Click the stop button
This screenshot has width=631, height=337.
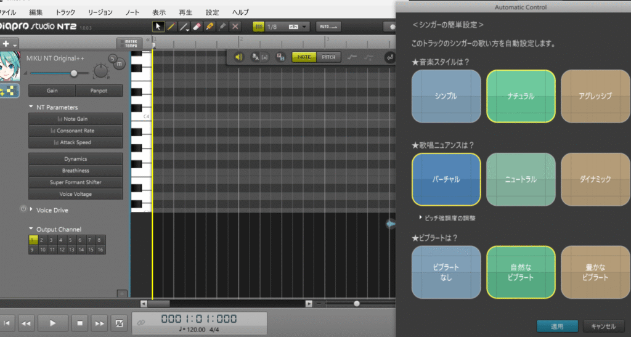pyautogui.click(x=79, y=323)
